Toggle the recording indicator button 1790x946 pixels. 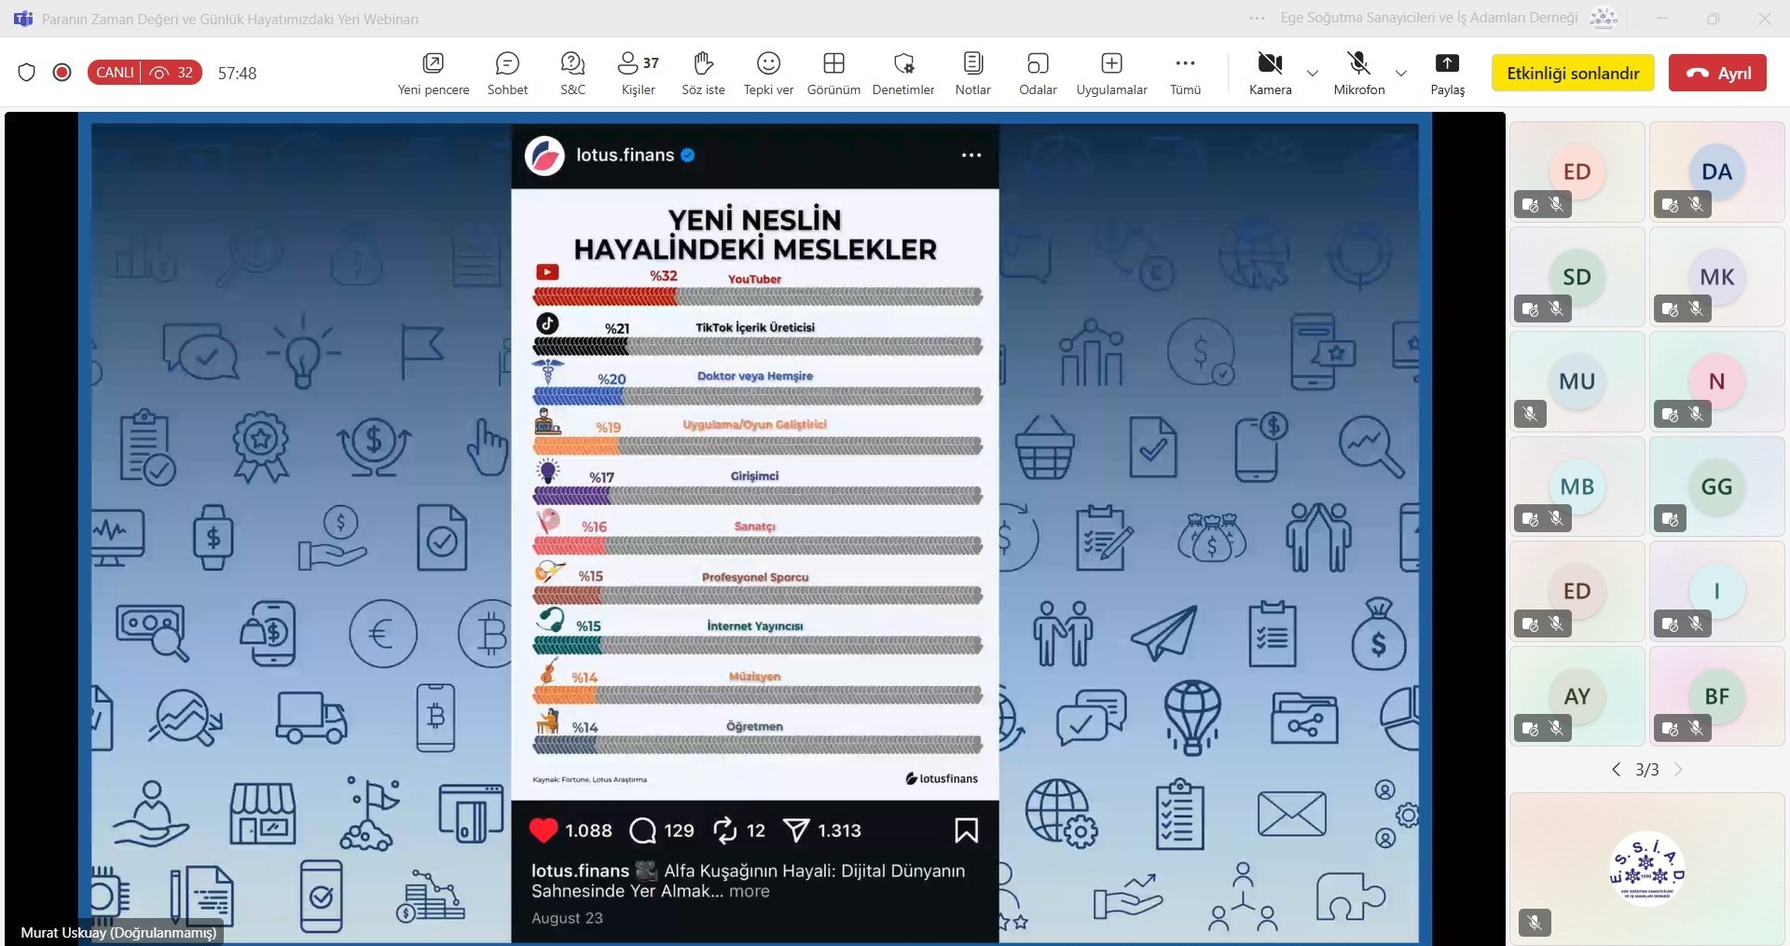[62, 73]
